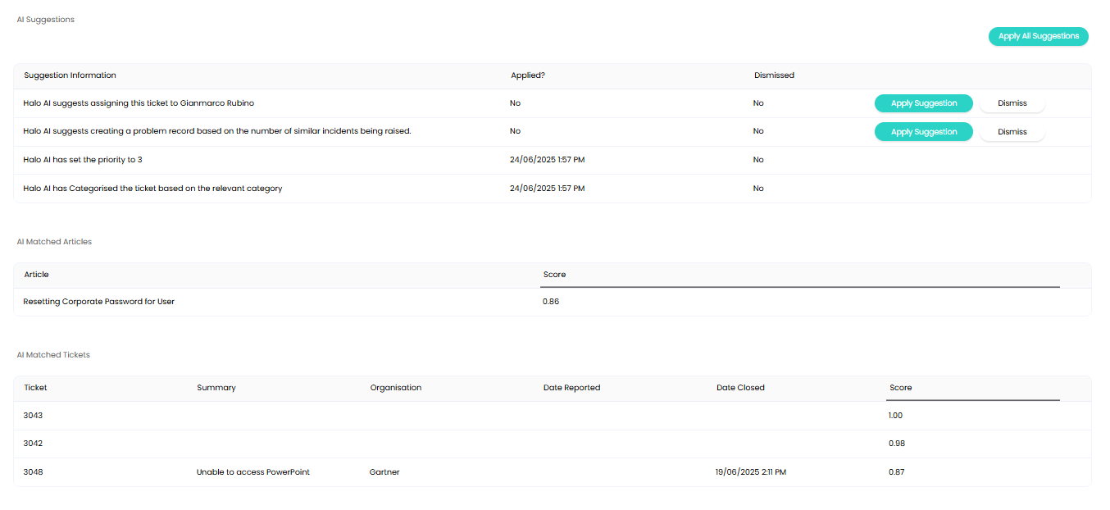Sort by Score in AI Matched Articles
This screenshot has width=1110, height=510.
pyautogui.click(x=555, y=275)
